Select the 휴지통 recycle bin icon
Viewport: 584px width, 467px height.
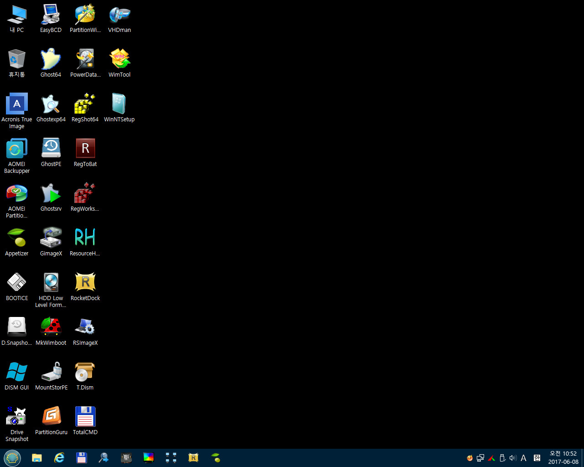point(17,63)
